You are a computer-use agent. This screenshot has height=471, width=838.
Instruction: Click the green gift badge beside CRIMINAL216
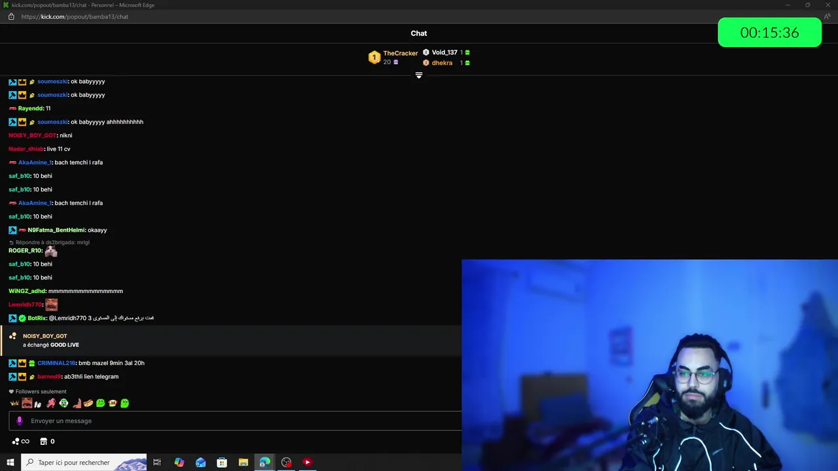(x=31, y=363)
